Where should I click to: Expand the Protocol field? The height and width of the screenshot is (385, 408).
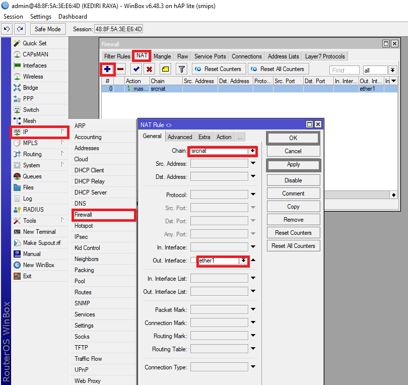click(253, 195)
